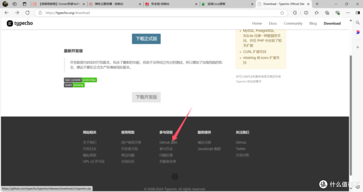
Task: Open the Community nav item
Action: [x=293, y=23]
